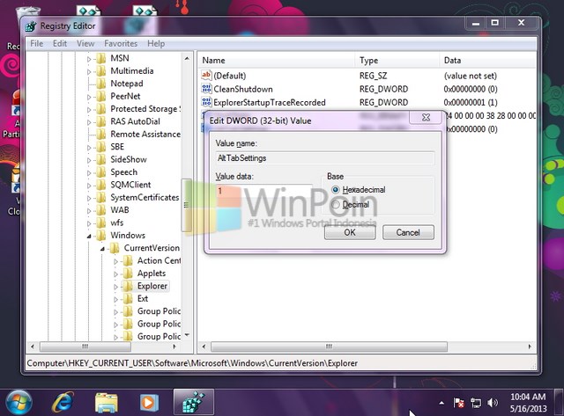Click the Multimedia folder icon
Screen dimensions: 564x416
101,70
